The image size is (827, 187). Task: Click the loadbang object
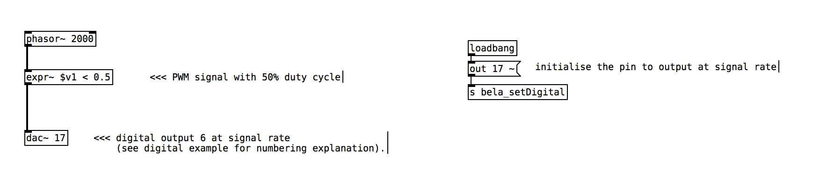tap(493, 48)
